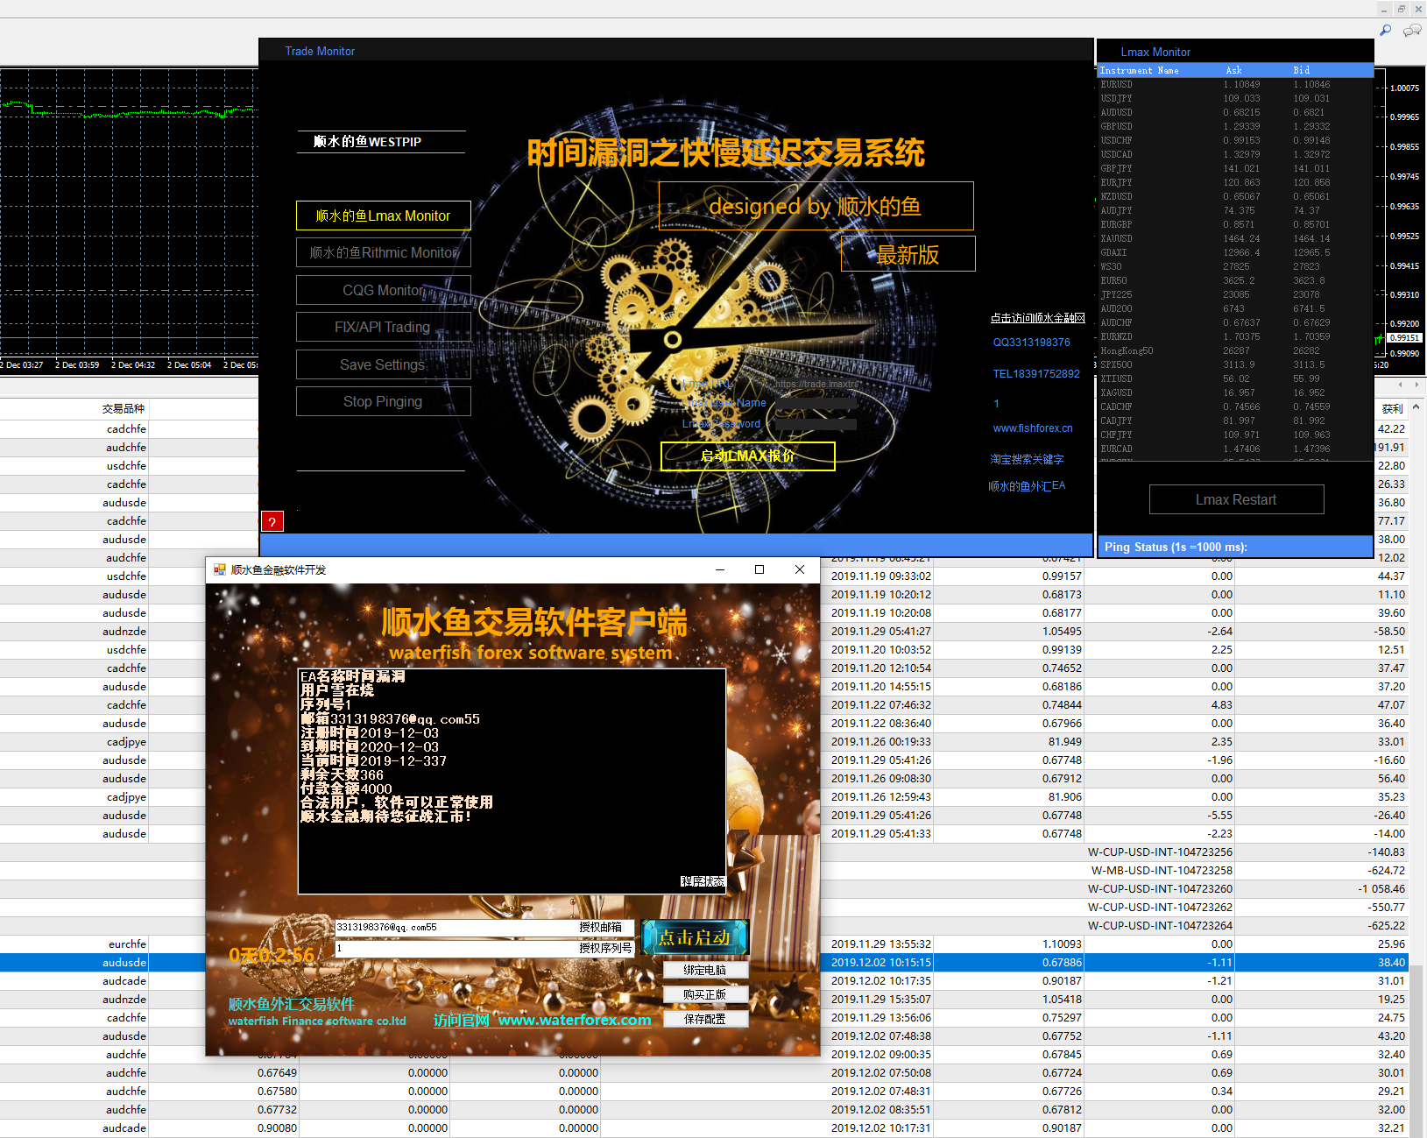Open the chat bubbles icon in the toolbar
The width and height of the screenshot is (1427, 1138).
1412,31
